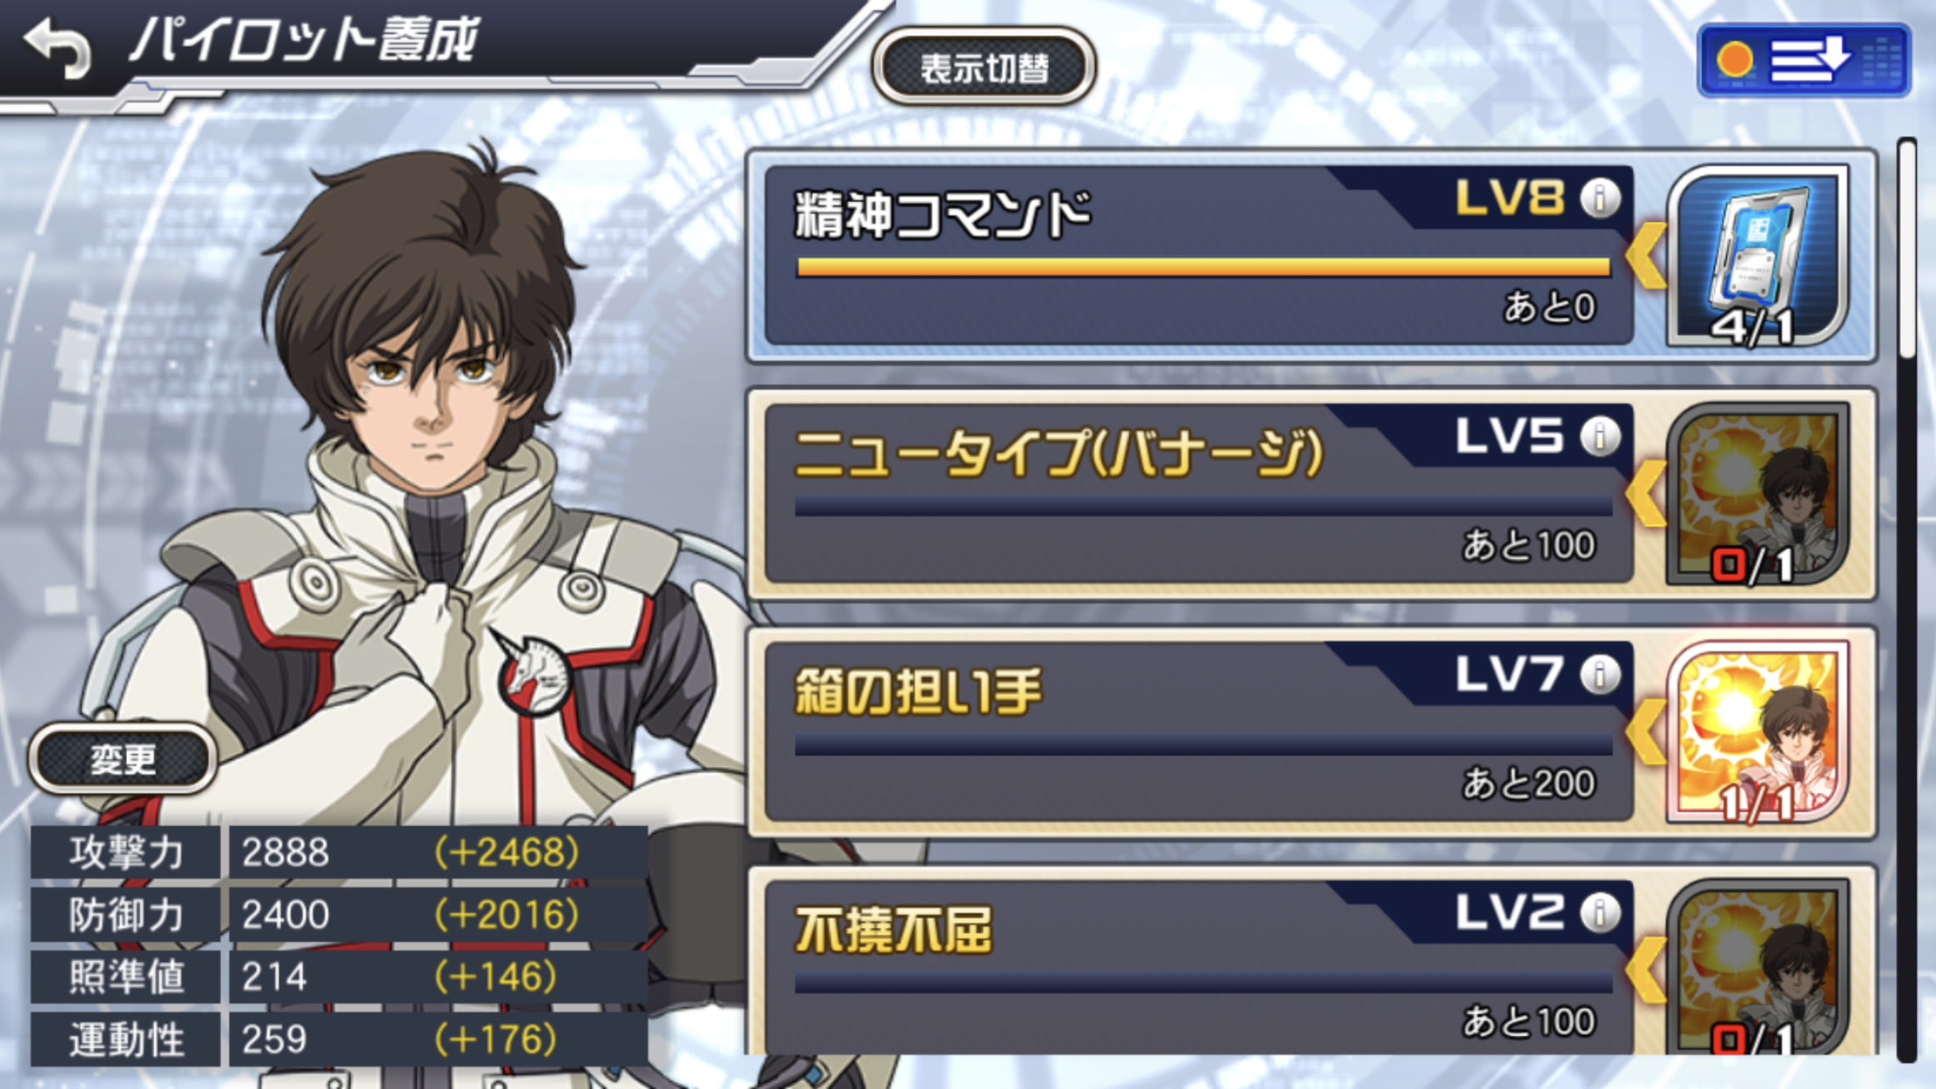The width and height of the screenshot is (1936, 1089).
Task: Click the 精神コマンド orange progress bar
Action: tap(1203, 267)
